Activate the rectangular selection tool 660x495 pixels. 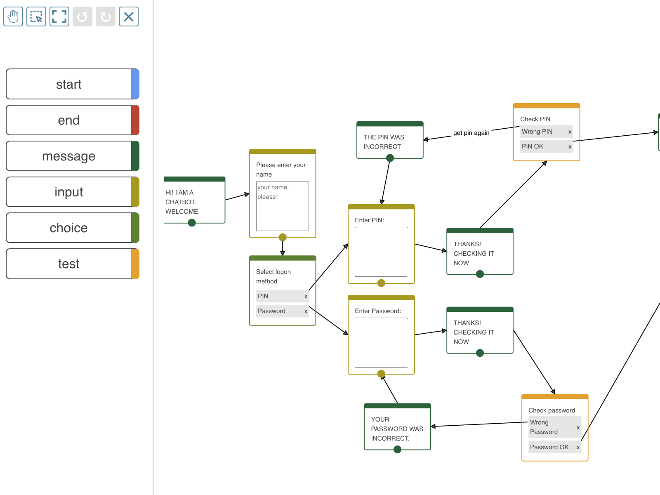[36, 16]
